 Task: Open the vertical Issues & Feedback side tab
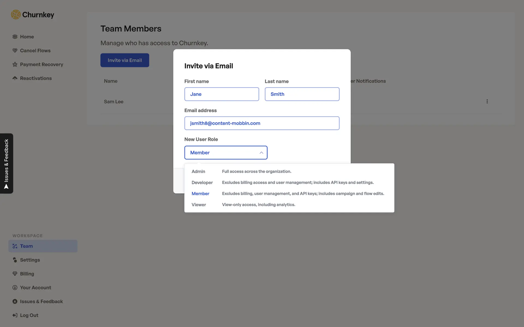7,163
